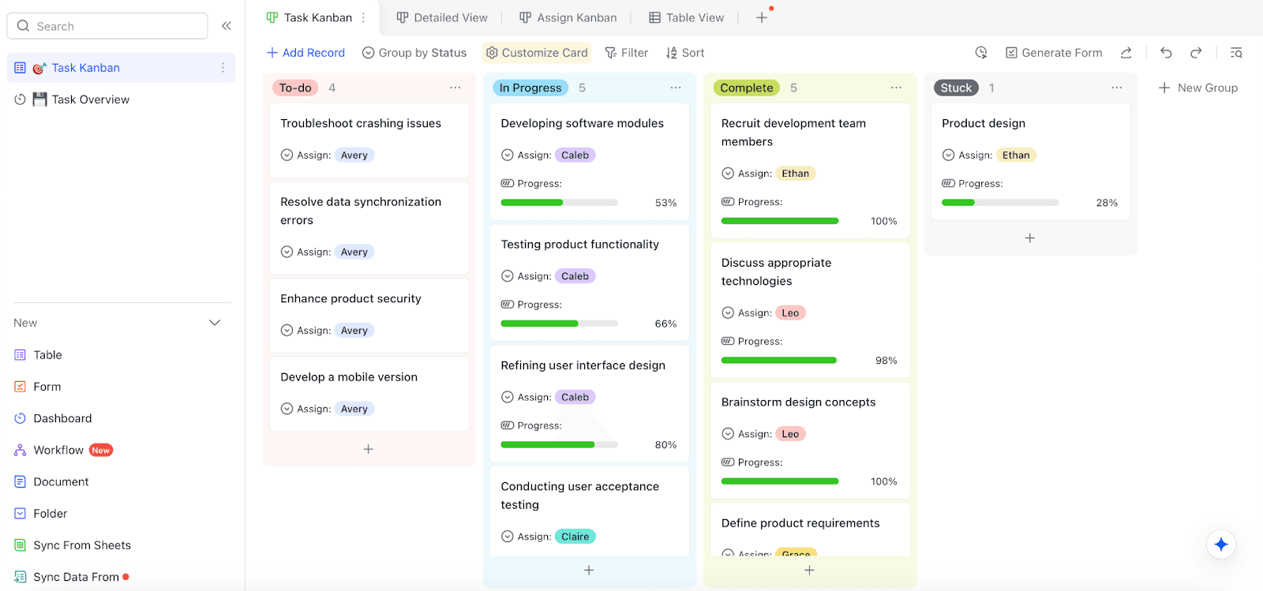Open the Group by Status dropdown
Image resolution: width=1263 pixels, height=591 pixels.
(x=414, y=53)
